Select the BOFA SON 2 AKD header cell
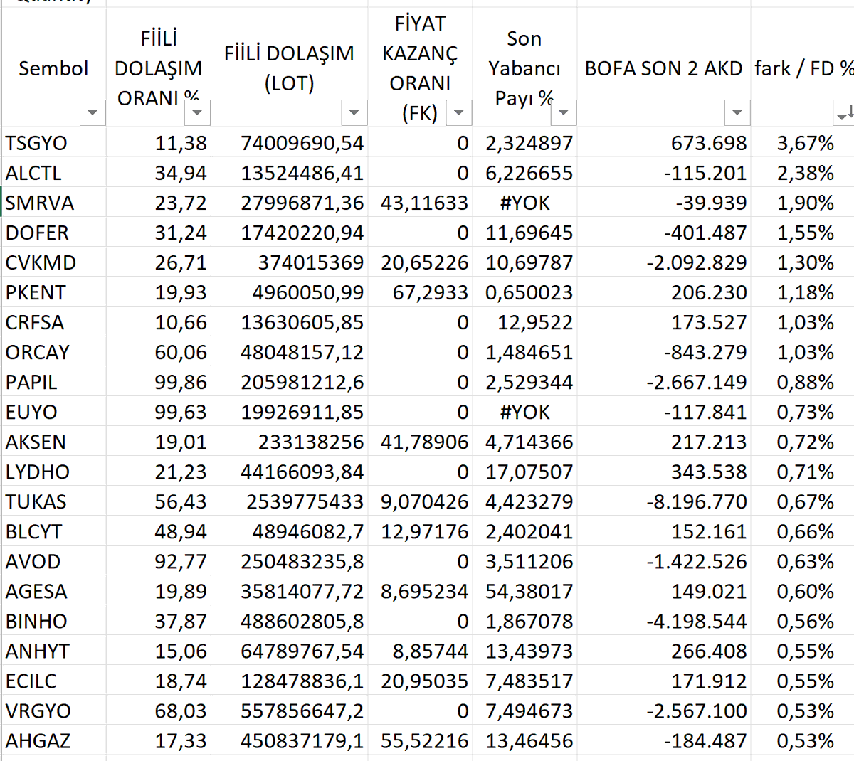 coord(664,68)
